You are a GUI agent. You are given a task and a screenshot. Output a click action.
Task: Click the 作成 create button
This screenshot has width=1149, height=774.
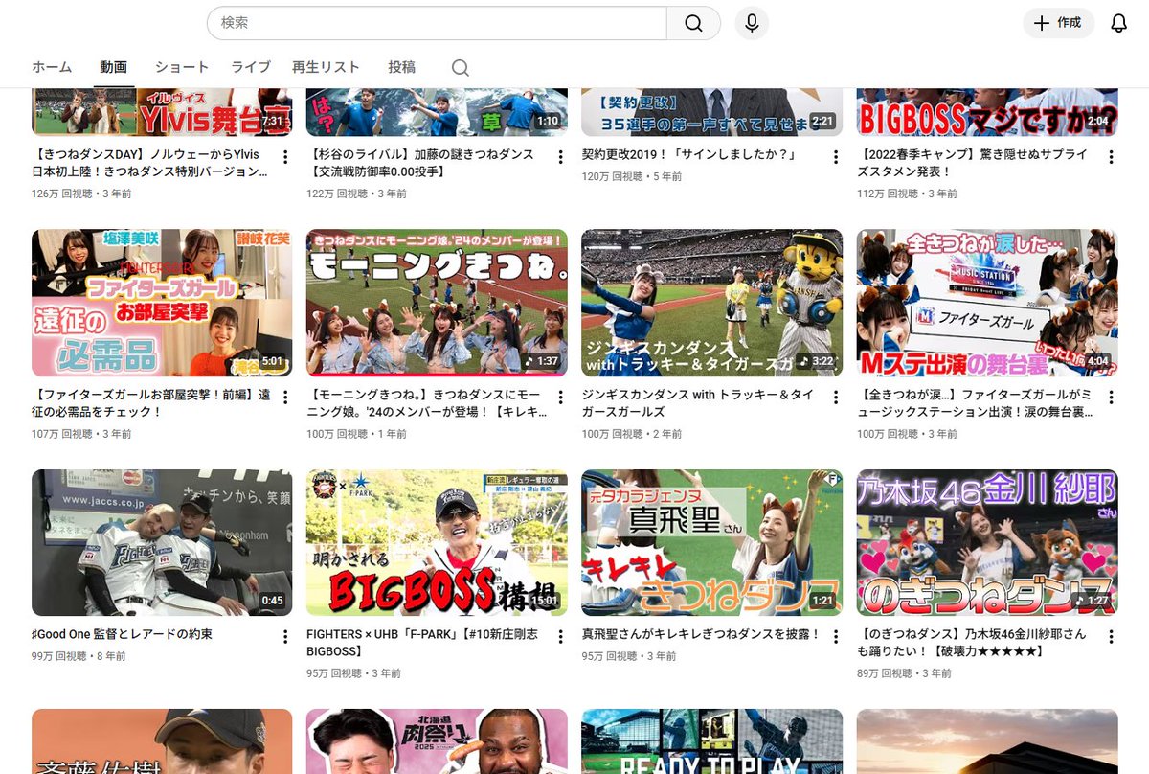click(x=1058, y=23)
